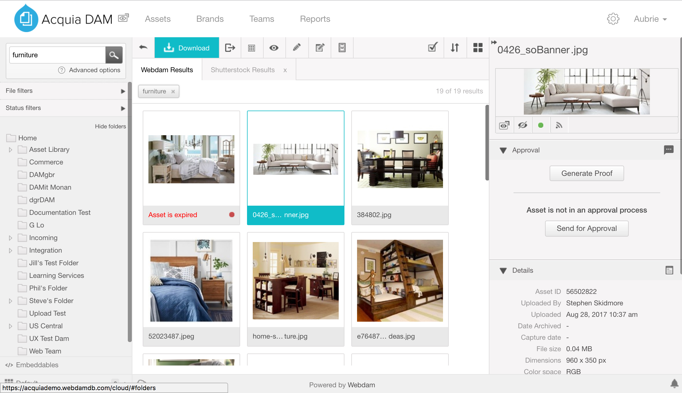Screen dimensions: 682x393
Task: Toggle the green active status indicator
Action: click(x=540, y=125)
